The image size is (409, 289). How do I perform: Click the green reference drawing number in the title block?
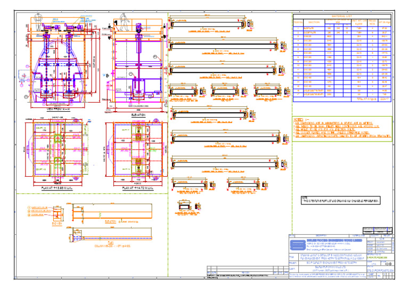(377, 258)
